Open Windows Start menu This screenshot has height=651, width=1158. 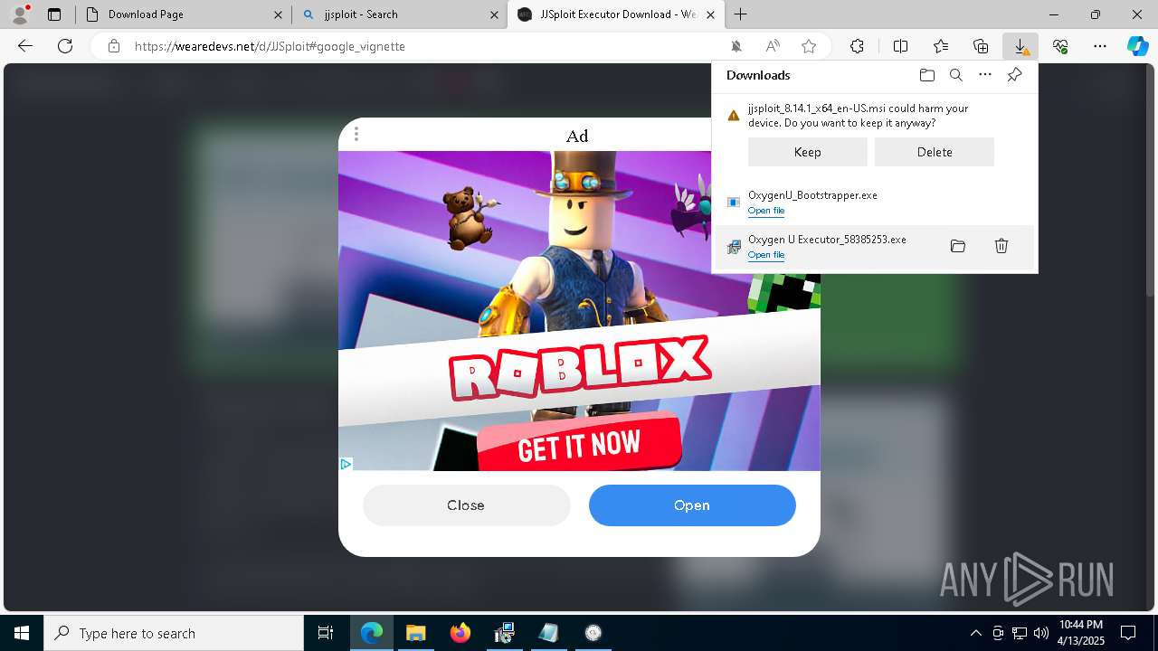point(22,633)
